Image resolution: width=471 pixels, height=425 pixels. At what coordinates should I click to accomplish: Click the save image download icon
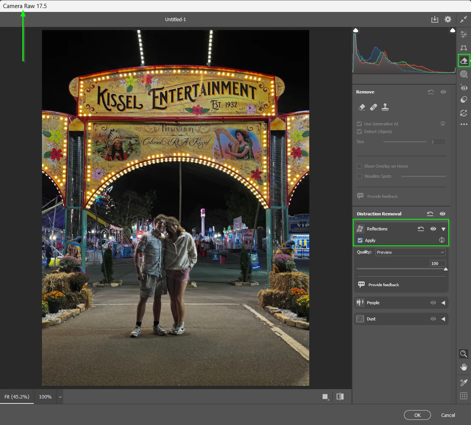pos(434,19)
